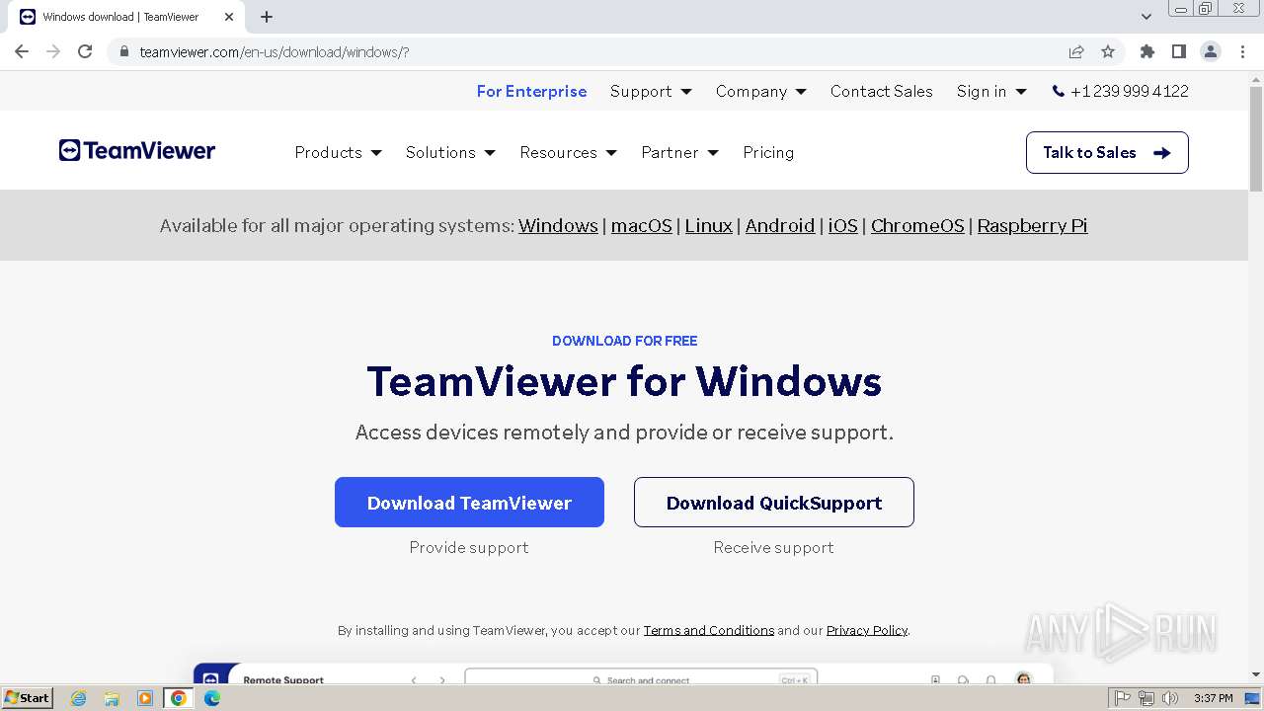Click Download TeamViewer button
The image size is (1264, 711).
pyautogui.click(x=469, y=502)
